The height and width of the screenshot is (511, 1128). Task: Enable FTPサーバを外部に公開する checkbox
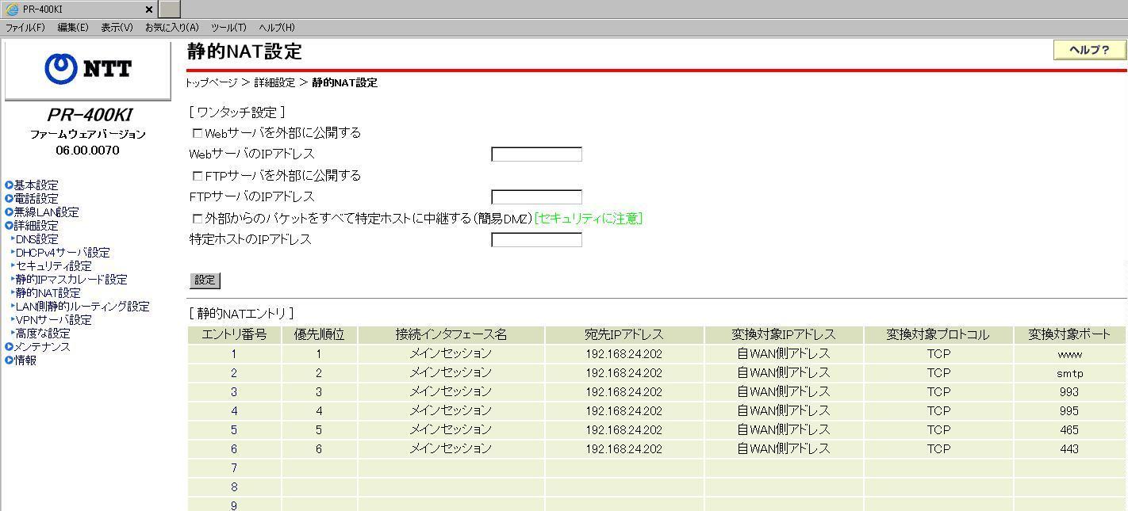(x=198, y=176)
